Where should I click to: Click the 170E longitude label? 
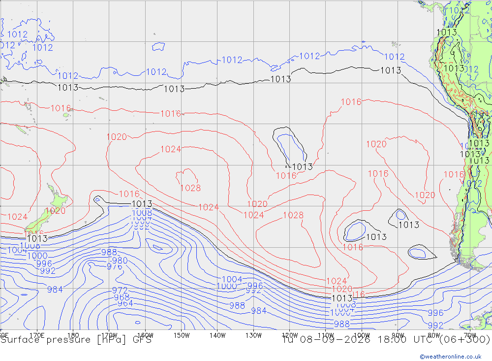[37, 335]
